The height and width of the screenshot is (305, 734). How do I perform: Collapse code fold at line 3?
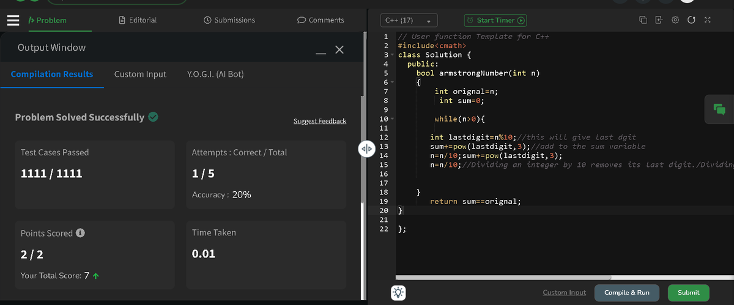point(392,55)
